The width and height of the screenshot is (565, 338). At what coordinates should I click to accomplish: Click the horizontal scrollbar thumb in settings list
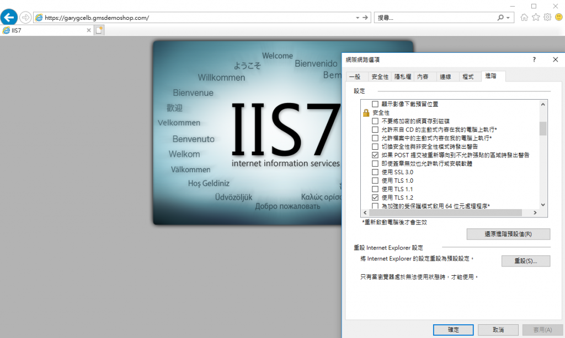click(x=445, y=213)
